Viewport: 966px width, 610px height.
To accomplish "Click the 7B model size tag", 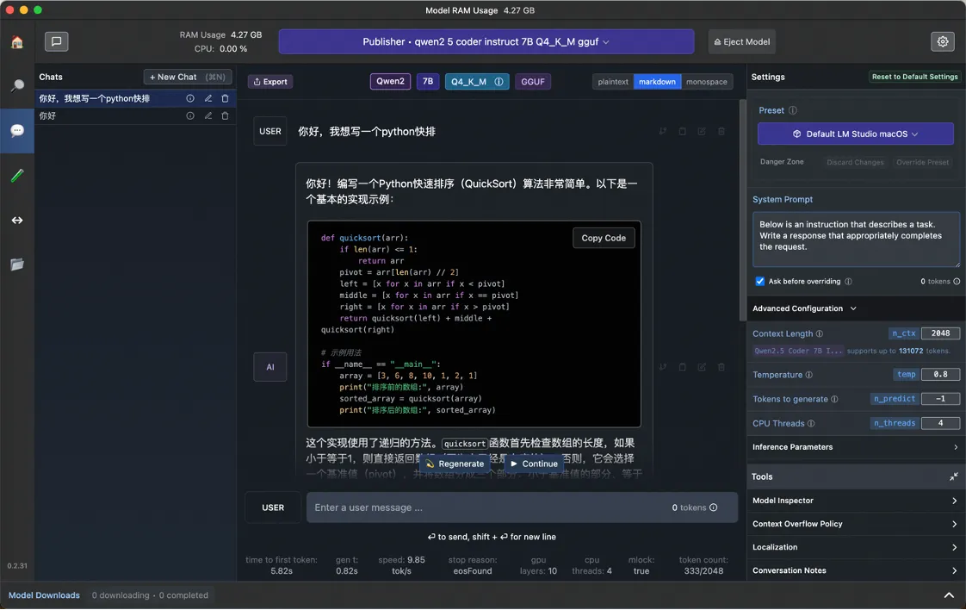I will (428, 81).
